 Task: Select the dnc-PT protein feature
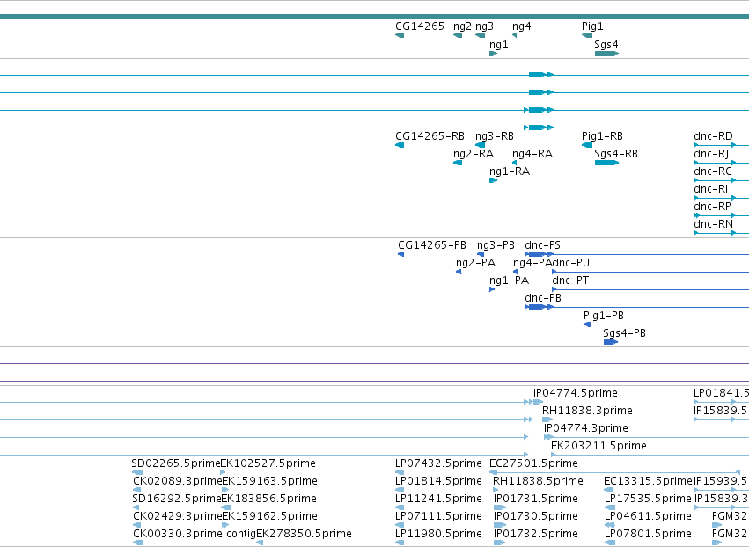coord(650,289)
